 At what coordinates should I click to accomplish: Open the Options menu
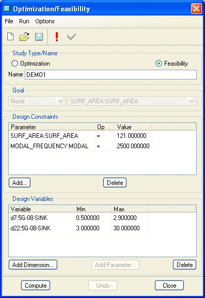tap(45, 21)
